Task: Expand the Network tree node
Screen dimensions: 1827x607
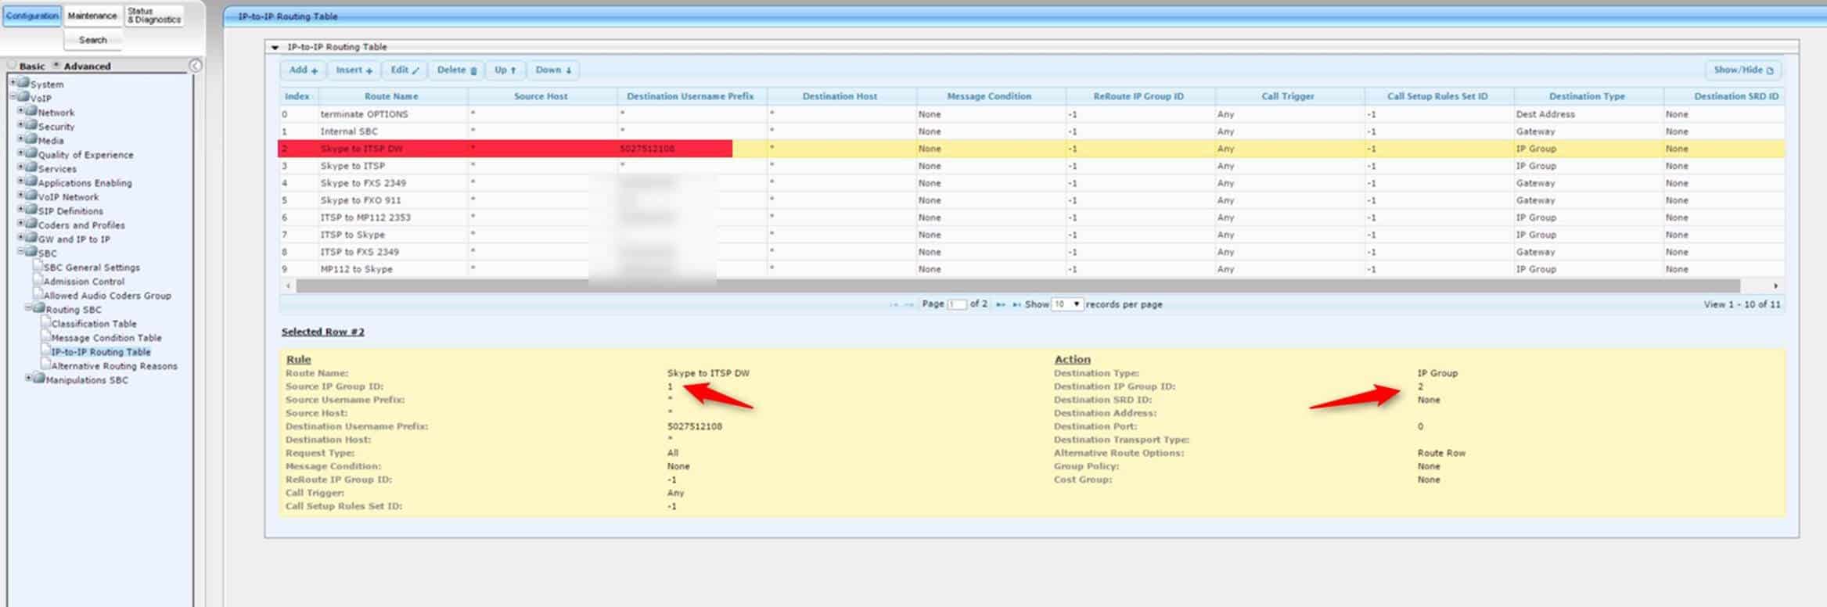Action: 21,111
